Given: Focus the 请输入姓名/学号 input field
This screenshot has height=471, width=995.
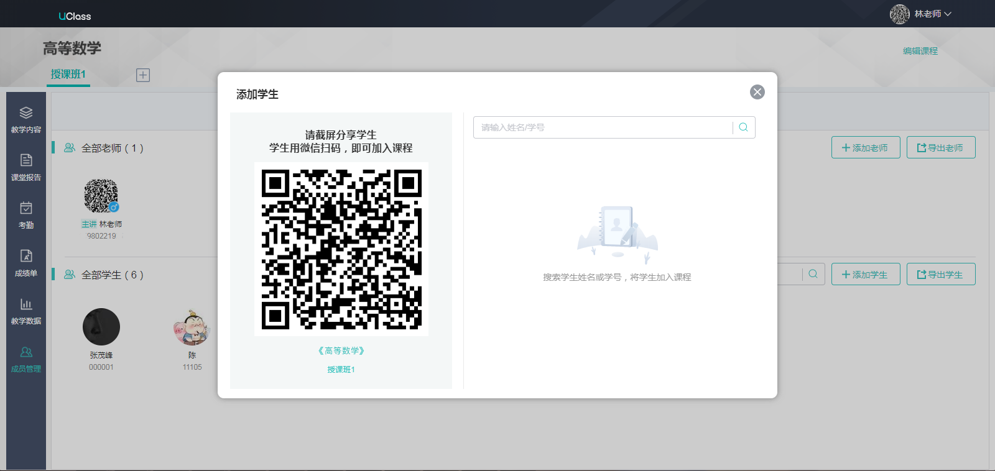Looking at the screenshot, I should click(x=603, y=127).
